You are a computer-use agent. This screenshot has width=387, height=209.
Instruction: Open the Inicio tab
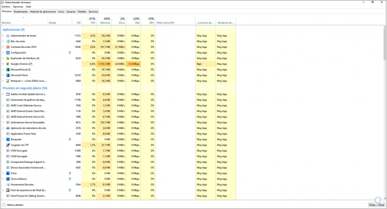(x=61, y=11)
